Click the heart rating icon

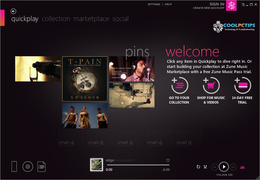(168, 161)
